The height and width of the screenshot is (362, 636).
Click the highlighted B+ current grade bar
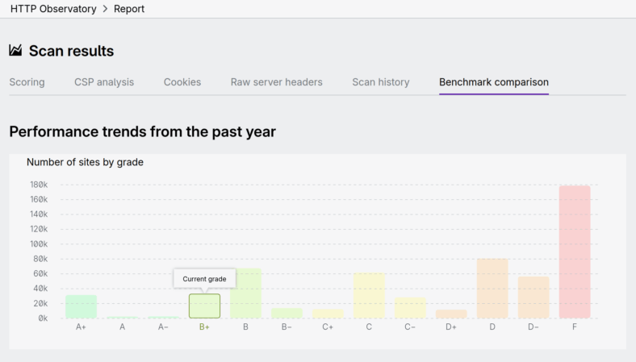point(204,306)
